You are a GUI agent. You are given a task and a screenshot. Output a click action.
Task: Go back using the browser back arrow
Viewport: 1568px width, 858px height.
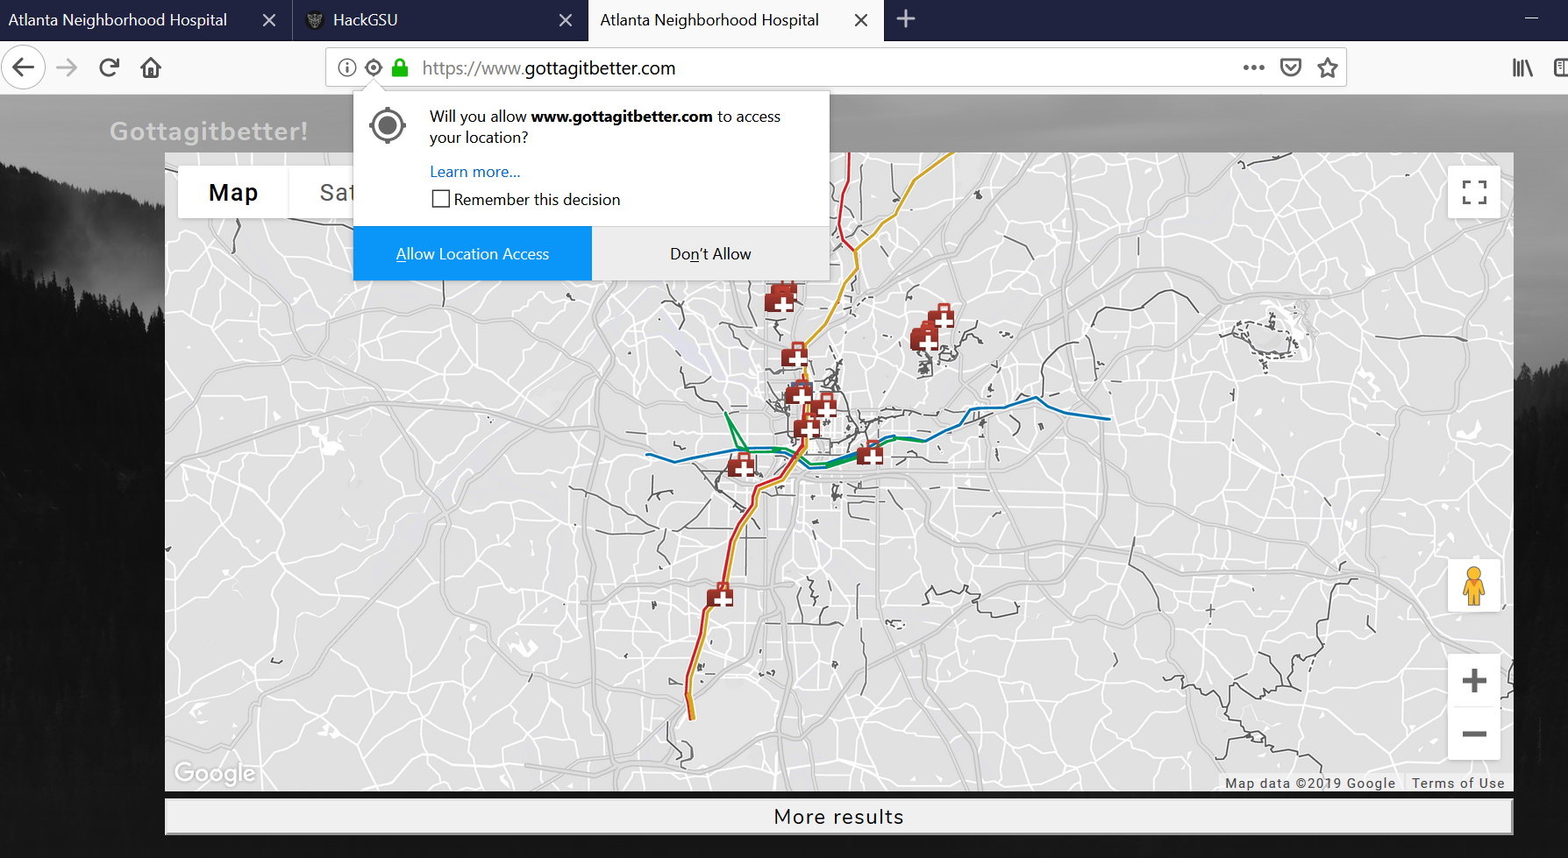tap(24, 67)
